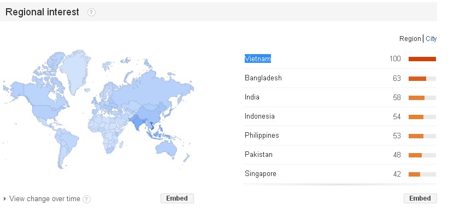Viewport: 454px width, 211px height.
Task: Click India on the world map
Action: tap(137, 122)
